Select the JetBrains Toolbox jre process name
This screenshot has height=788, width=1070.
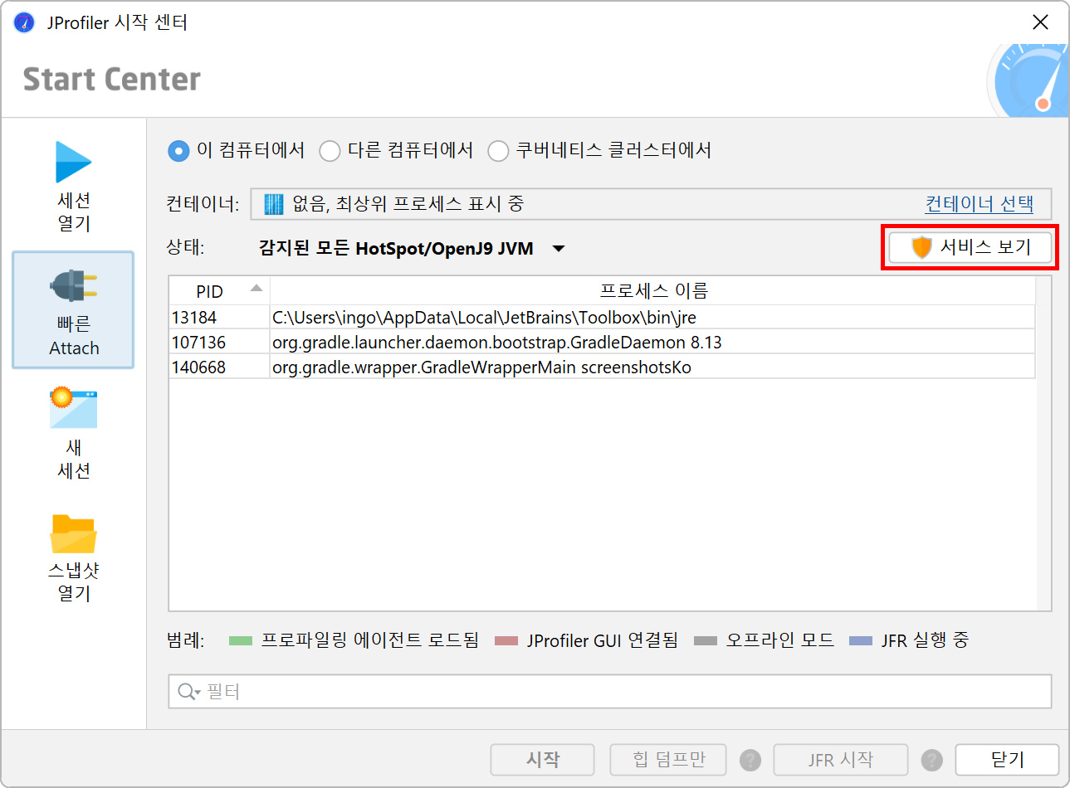pyautogui.click(x=484, y=318)
